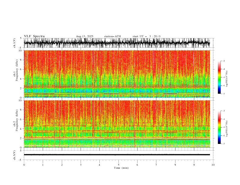Click the ch.2 spectrogram color bar
Screen dimensions: 240x185
pos(219,127)
